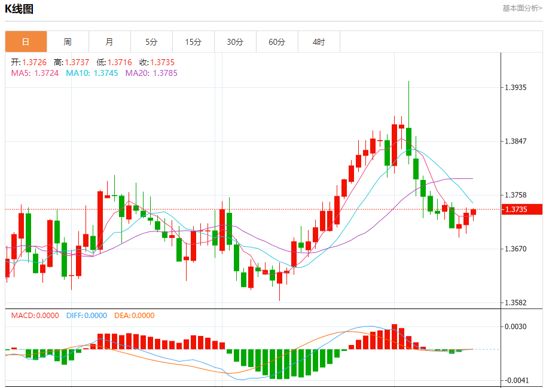Open the 15分 interval tab
Image resolution: width=546 pixels, height=388 pixels.
[x=193, y=42]
